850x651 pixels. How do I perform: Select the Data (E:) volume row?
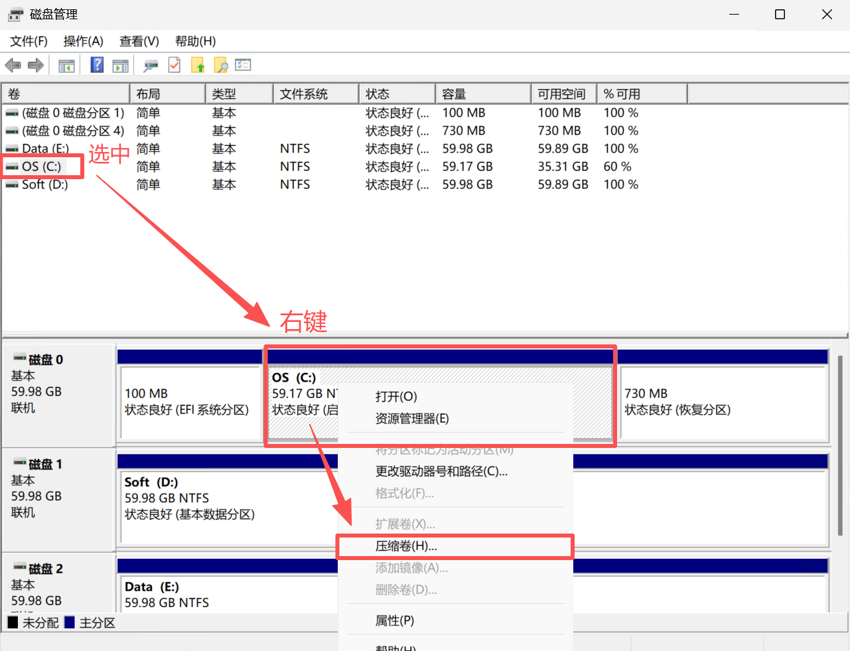pyautogui.click(x=41, y=149)
